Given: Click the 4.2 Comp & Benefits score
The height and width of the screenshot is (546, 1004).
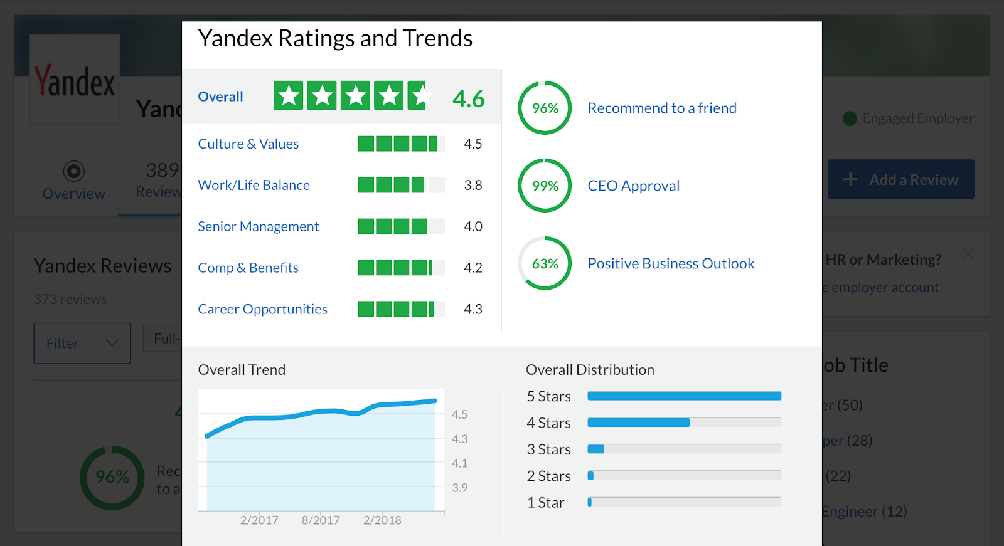Looking at the screenshot, I should [473, 268].
